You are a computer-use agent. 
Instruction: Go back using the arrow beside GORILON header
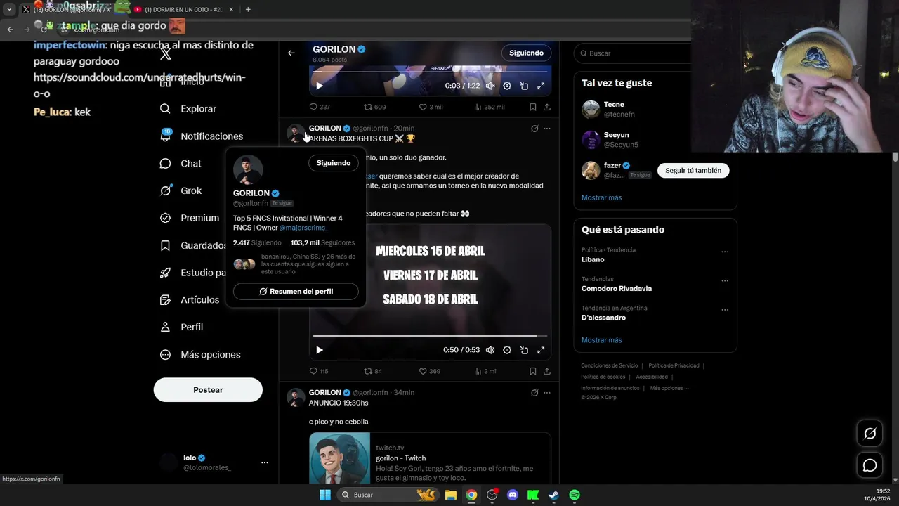tap(291, 53)
